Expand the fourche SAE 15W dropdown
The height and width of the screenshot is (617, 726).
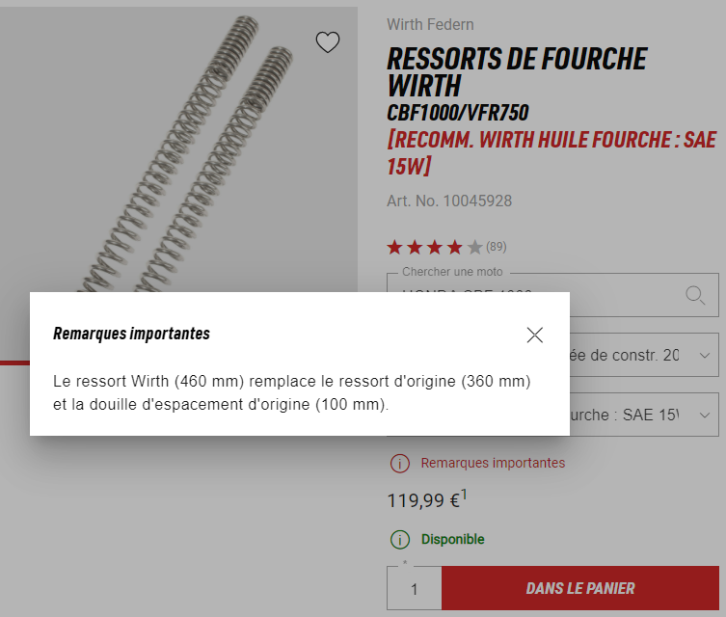(644, 415)
